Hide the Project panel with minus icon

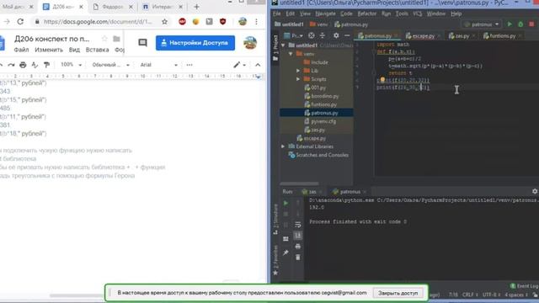point(347,35)
